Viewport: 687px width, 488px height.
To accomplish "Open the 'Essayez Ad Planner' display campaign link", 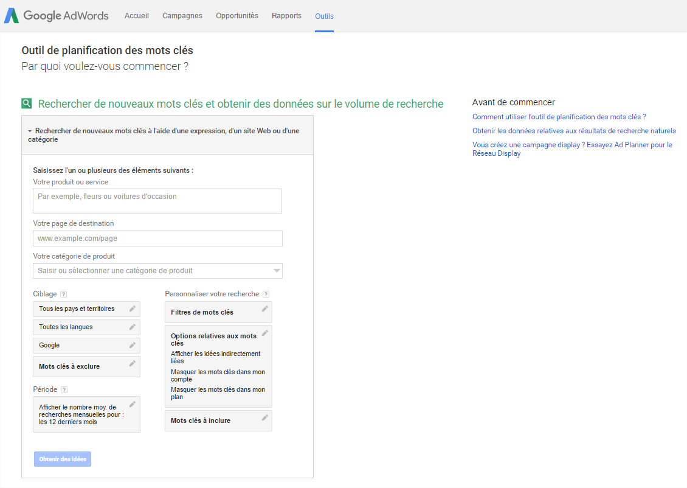I will coord(572,149).
